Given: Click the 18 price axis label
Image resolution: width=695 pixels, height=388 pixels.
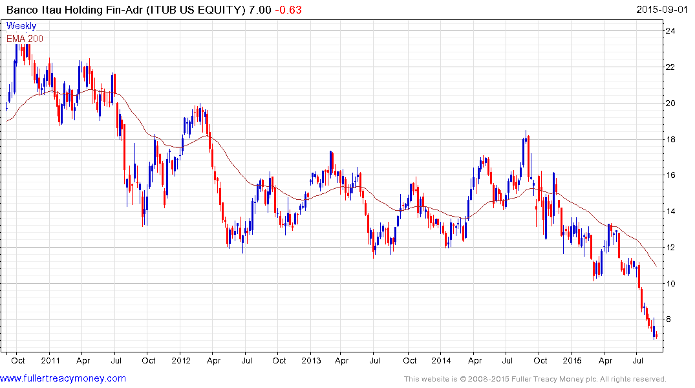Looking at the screenshot, I should [670, 139].
